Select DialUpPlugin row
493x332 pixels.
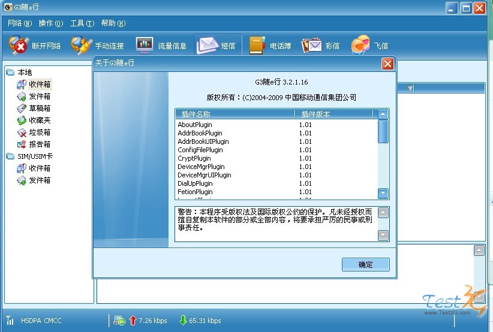[x=276, y=184]
